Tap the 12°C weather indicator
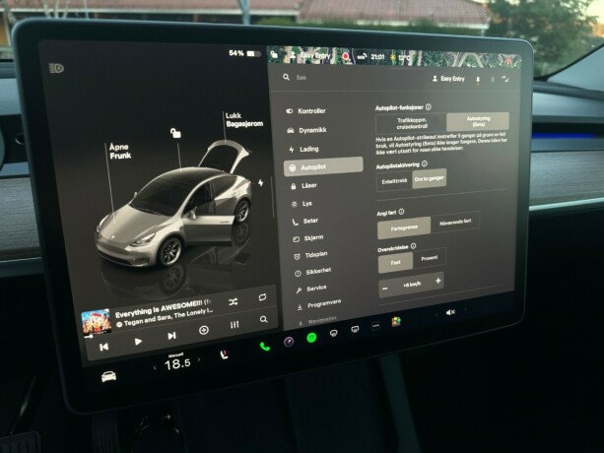The width and height of the screenshot is (604, 453). (401, 58)
